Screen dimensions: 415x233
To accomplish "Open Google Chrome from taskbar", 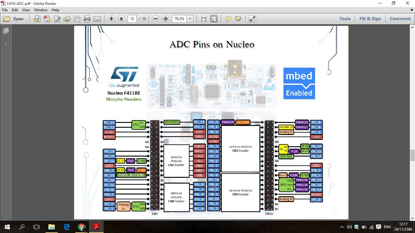I will [81, 227].
